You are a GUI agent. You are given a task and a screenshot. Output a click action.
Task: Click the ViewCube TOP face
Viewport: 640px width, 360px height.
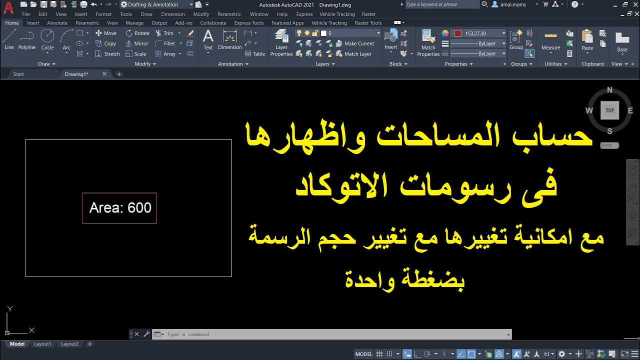click(x=609, y=110)
